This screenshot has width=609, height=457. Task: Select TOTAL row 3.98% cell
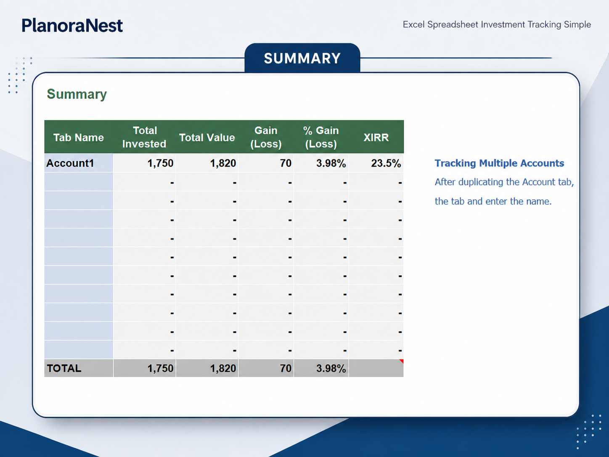321,368
